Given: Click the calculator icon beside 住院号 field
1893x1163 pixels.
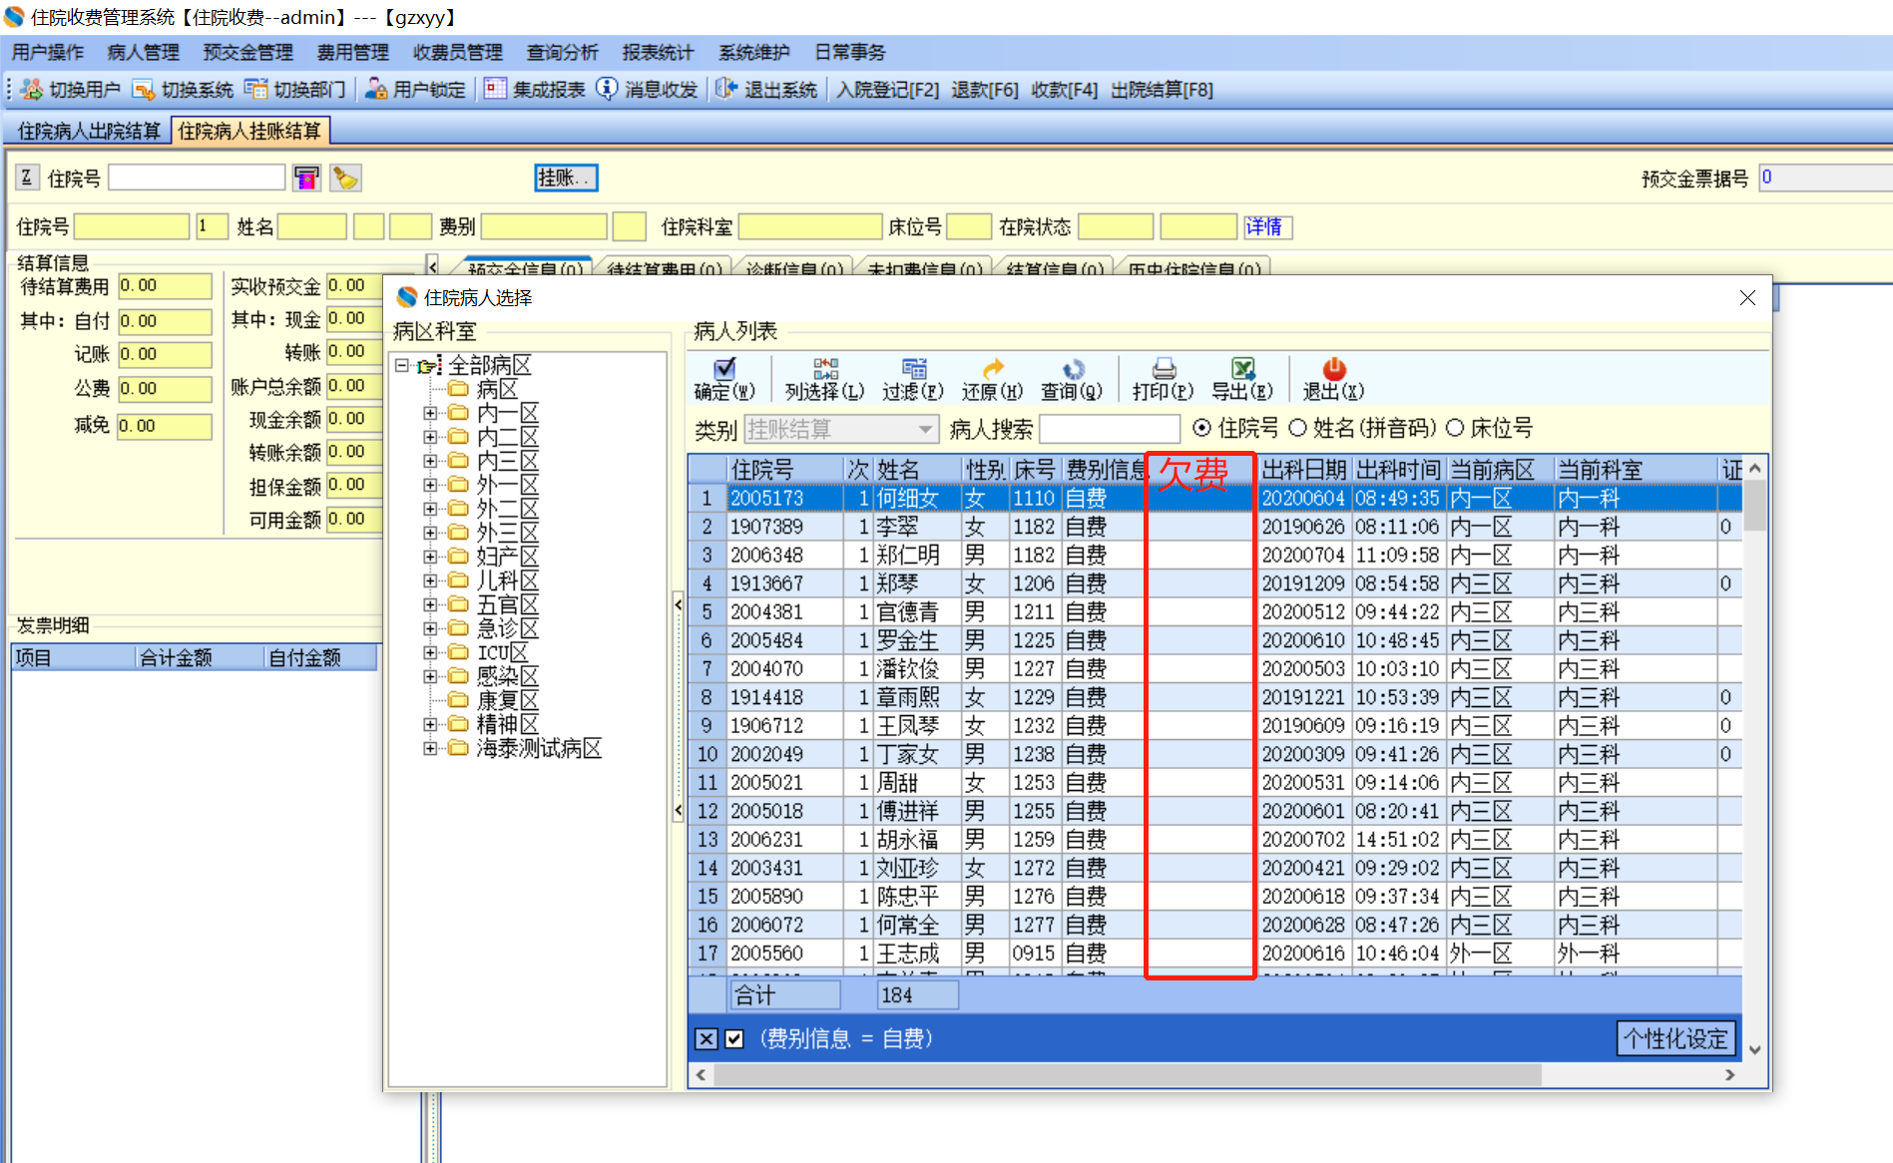Looking at the screenshot, I should coord(306,179).
